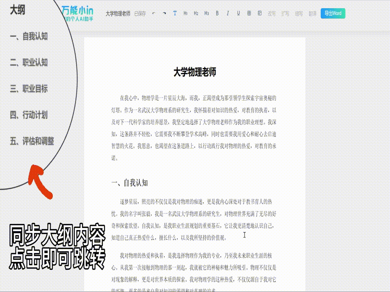Viewport: 390px width, 292px height.
Task: Click the document name 大学物理老师 in toolbar
Action: pos(118,13)
